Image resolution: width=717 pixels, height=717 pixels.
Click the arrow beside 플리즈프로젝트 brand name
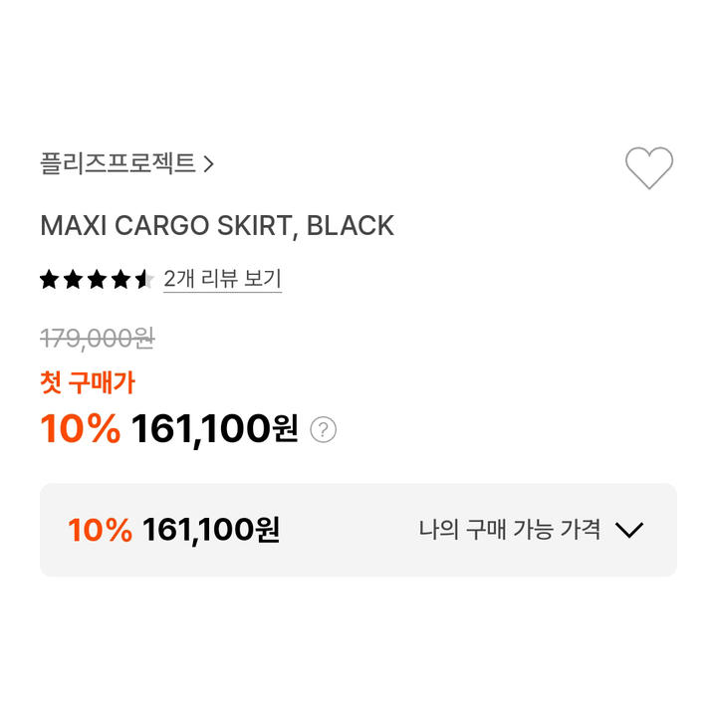(x=208, y=163)
